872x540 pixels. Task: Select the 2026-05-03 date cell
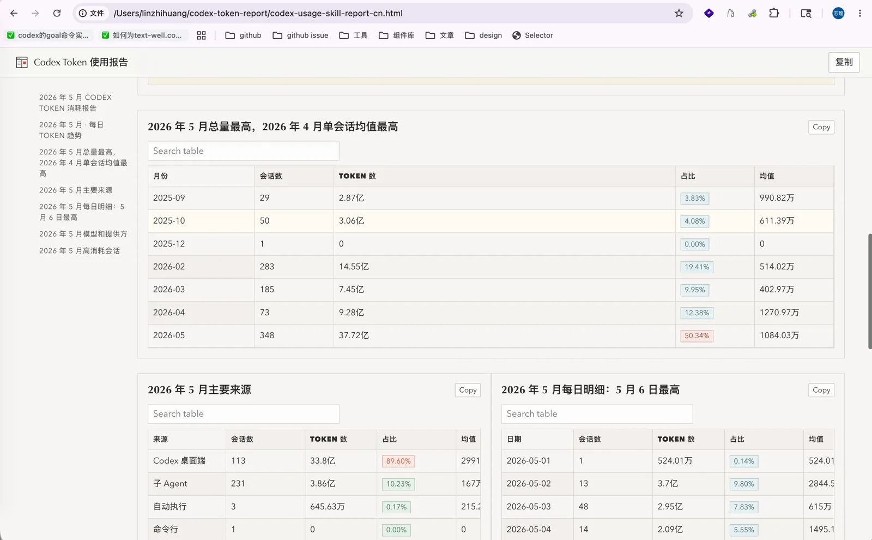pyautogui.click(x=537, y=507)
